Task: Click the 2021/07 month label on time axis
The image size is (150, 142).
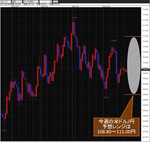Action: pos(75,7)
